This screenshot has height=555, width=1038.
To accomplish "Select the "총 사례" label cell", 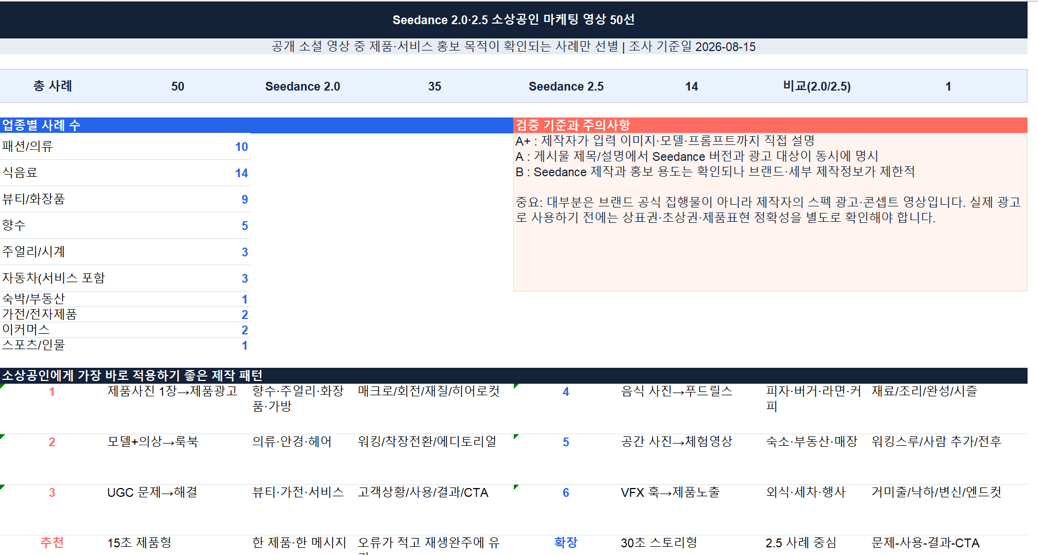I will coord(53,86).
